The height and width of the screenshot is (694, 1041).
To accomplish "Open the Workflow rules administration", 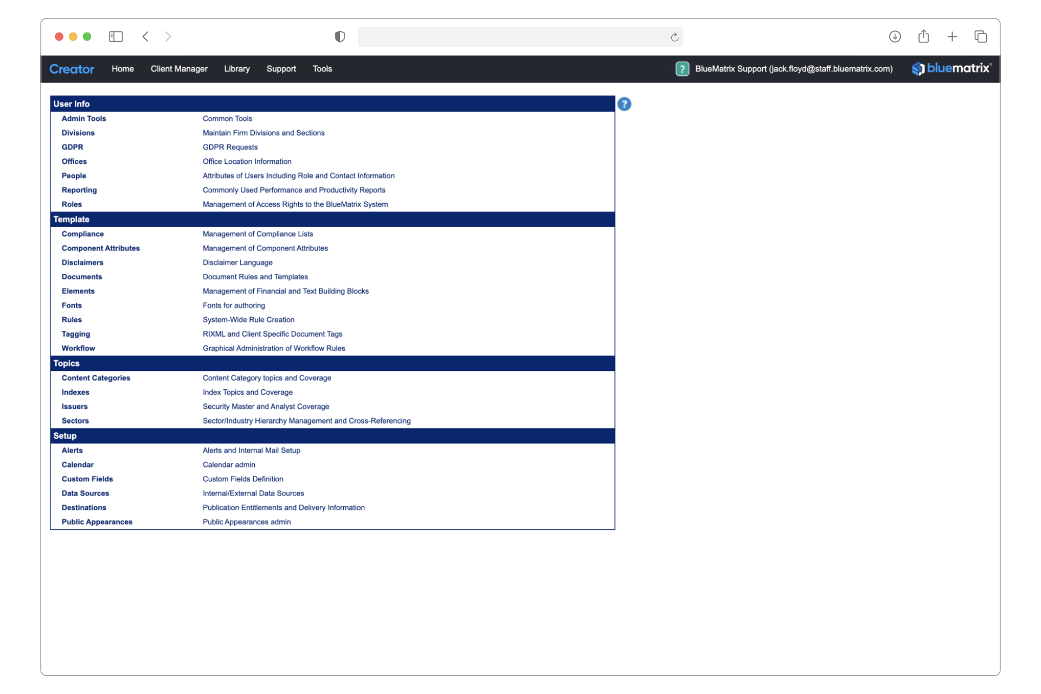I will [78, 348].
